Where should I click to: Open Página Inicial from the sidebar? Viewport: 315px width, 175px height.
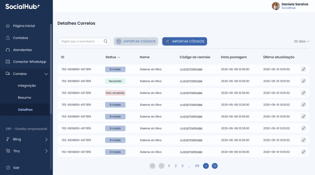pos(24,26)
